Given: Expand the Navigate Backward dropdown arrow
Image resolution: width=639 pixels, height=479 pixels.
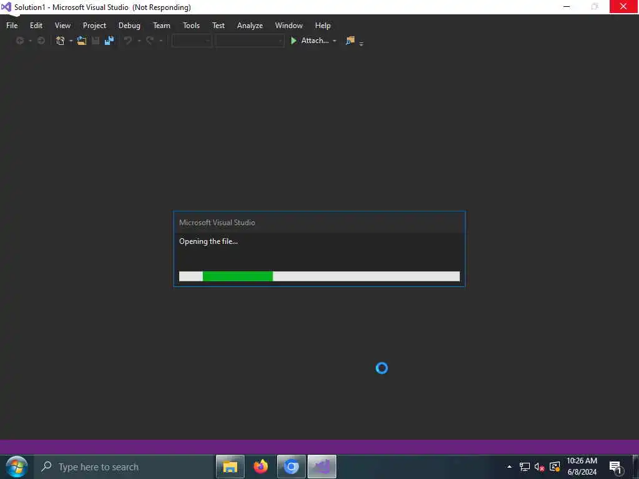Looking at the screenshot, I should coord(30,41).
